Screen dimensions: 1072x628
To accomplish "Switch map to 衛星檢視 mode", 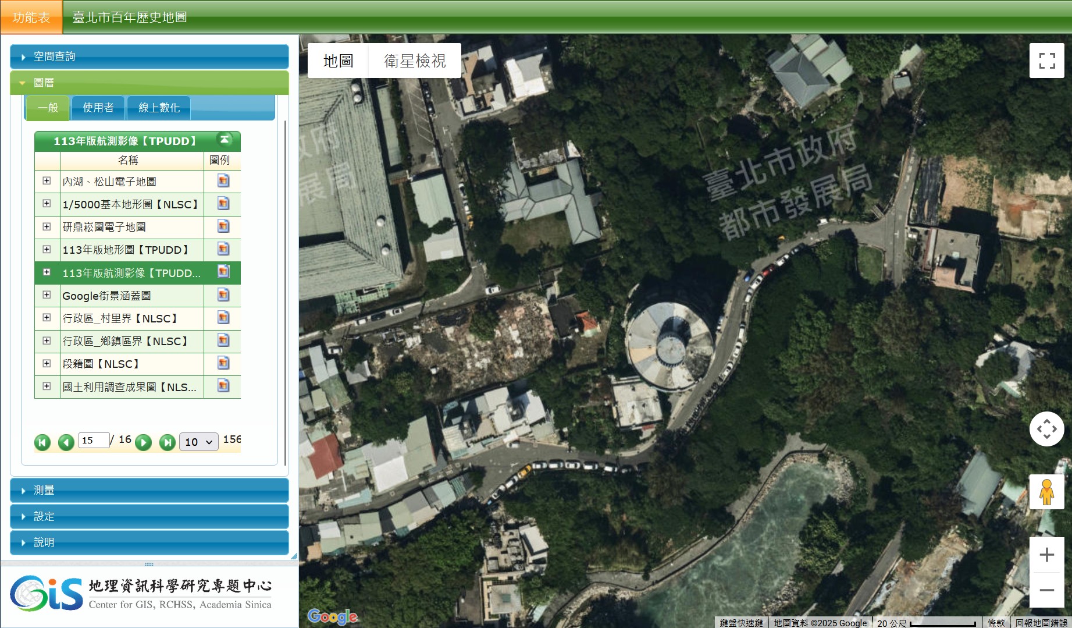I will click(415, 61).
